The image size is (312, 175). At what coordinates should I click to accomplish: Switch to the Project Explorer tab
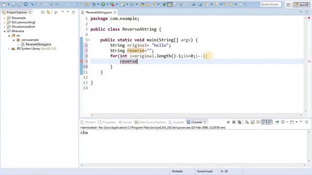tap(17, 12)
